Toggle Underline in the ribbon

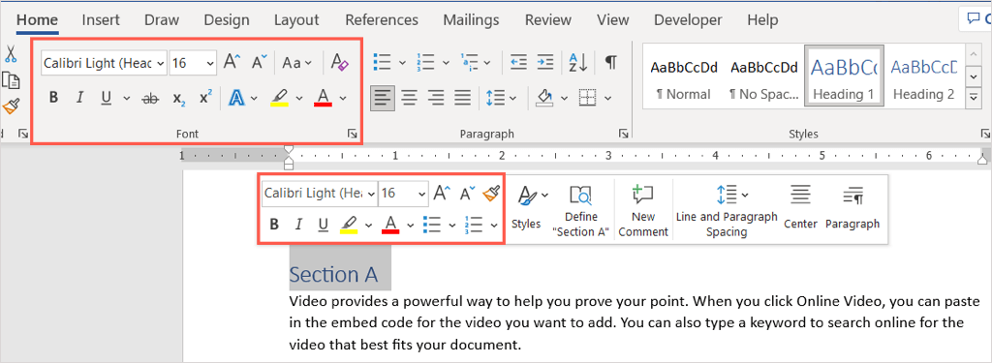[x=106, y=98]
